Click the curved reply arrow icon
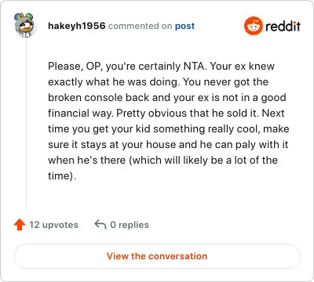The height and width of the screenshot is (282, 314). tap(100, 224)
